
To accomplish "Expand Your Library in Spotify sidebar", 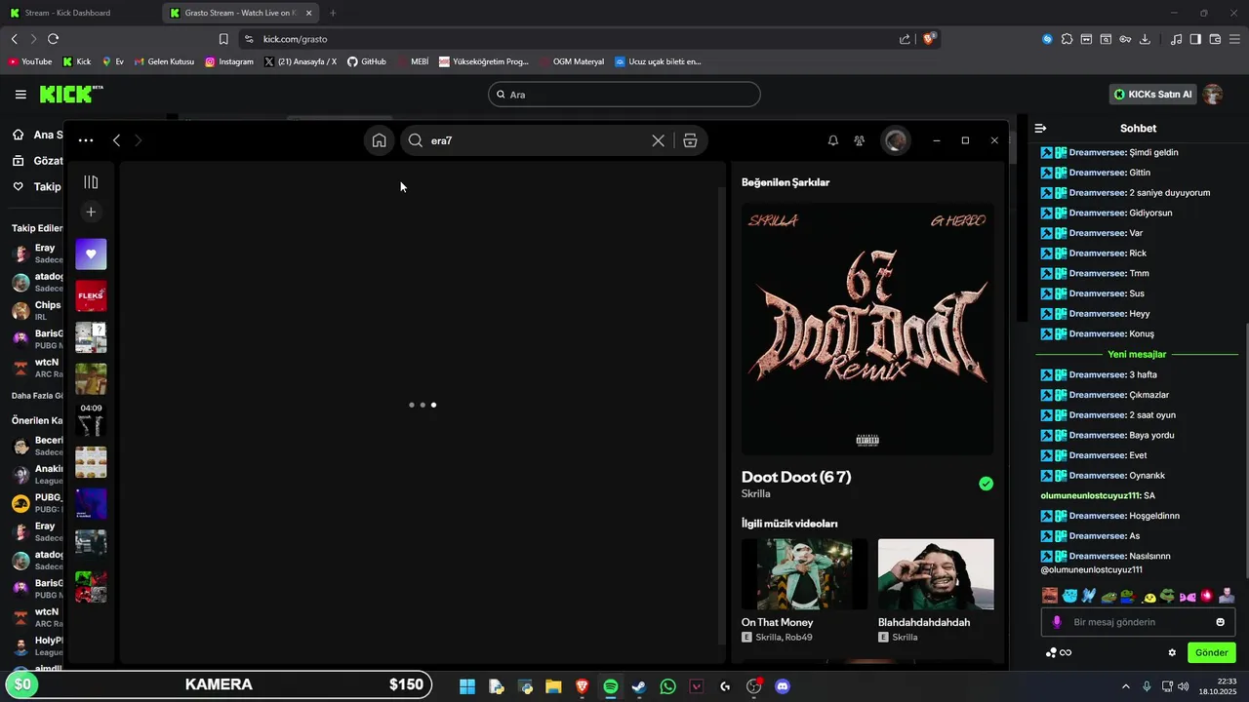I will click(91, 182).
